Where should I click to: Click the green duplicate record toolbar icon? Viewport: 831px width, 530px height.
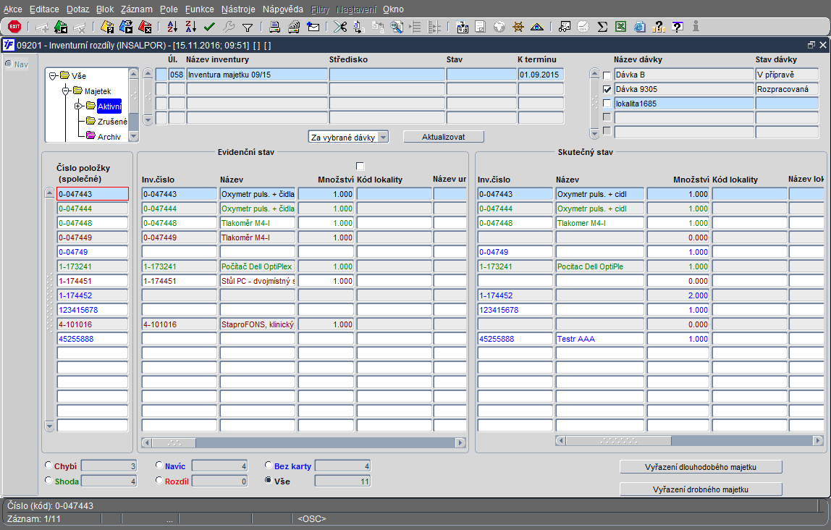pyautogui.click(x=61, y=27)
